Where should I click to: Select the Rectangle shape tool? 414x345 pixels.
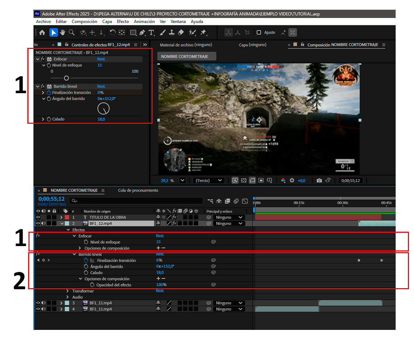pyautogui.click(x=133, y=32)
